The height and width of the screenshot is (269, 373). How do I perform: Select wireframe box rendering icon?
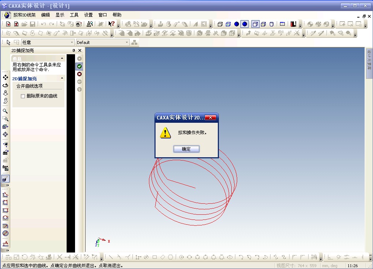point(220,24)
